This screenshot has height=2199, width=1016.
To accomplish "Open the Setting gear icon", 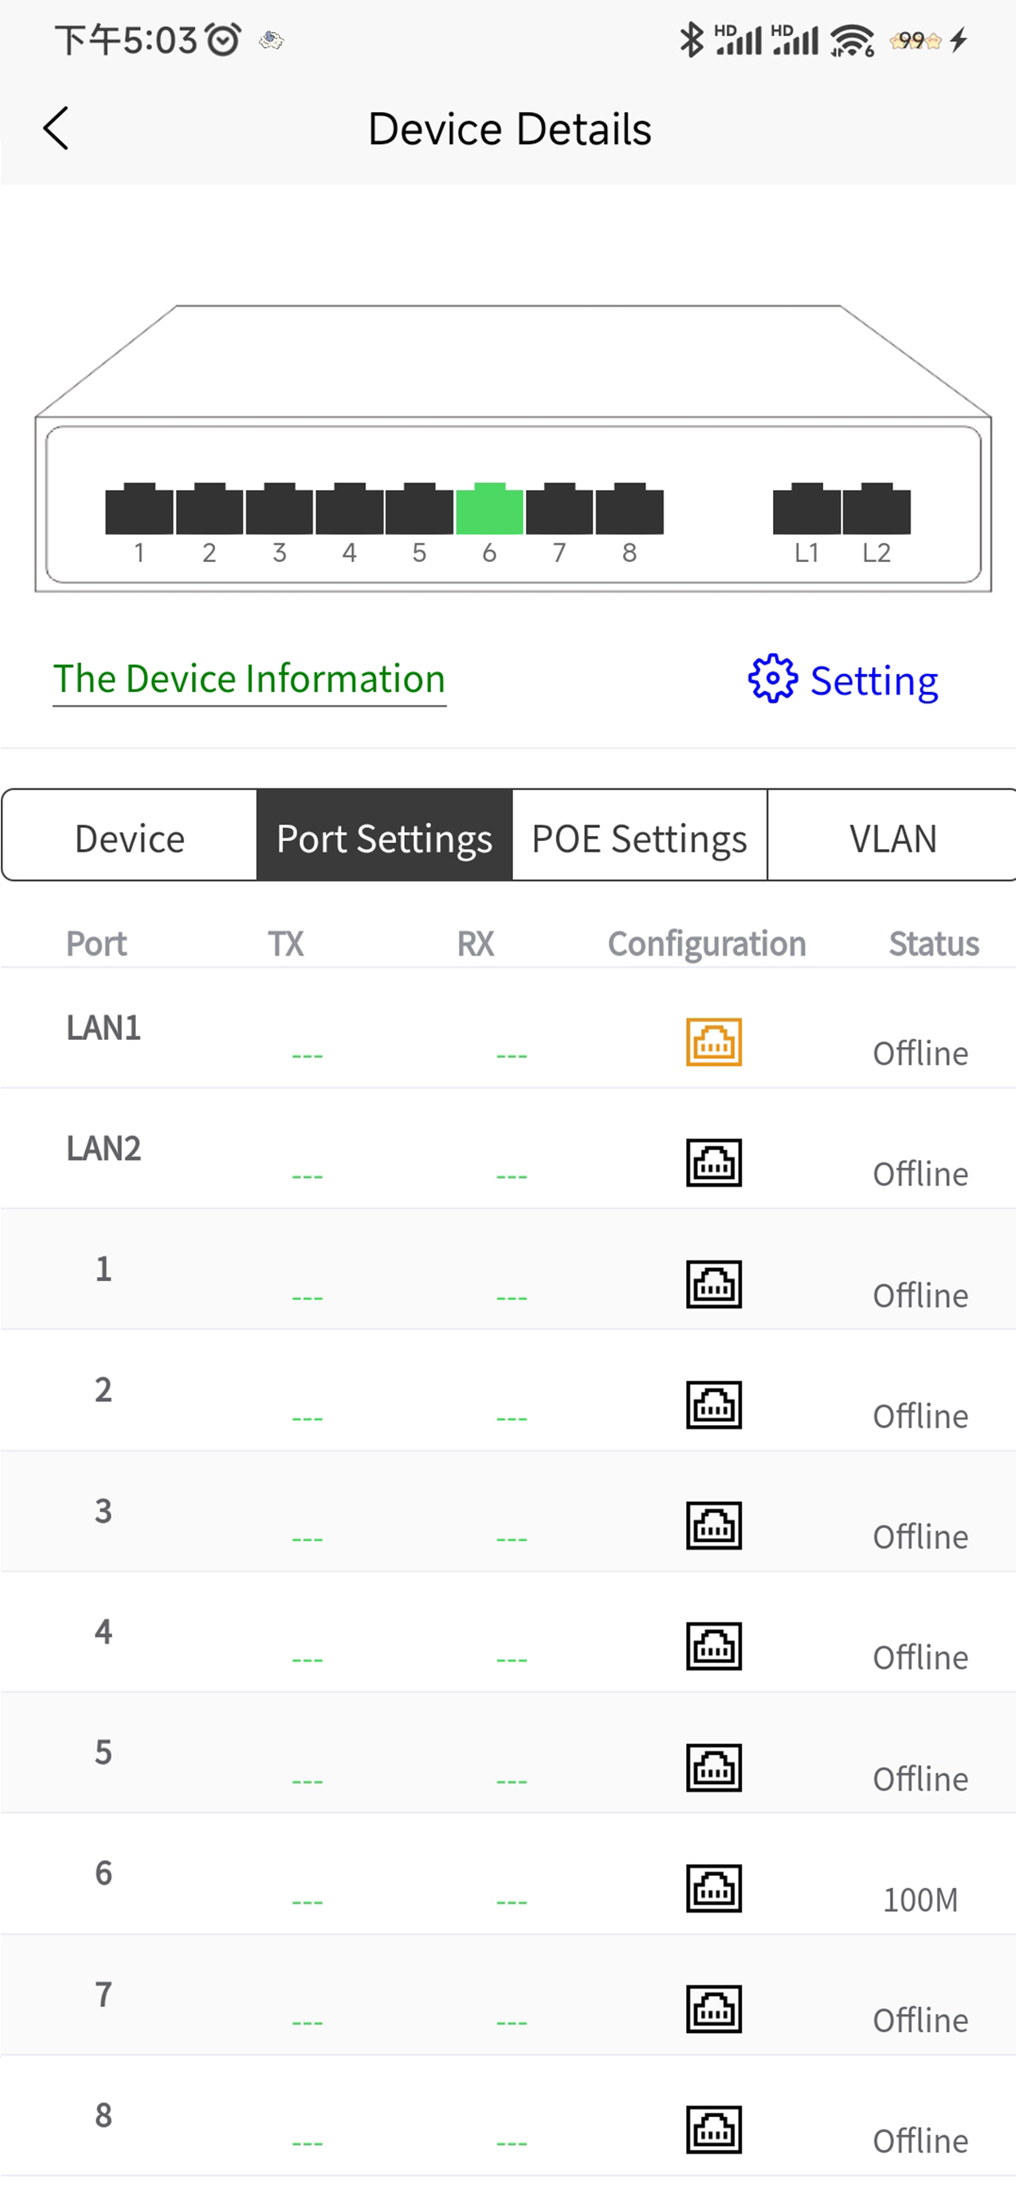I will coord(773,680).
